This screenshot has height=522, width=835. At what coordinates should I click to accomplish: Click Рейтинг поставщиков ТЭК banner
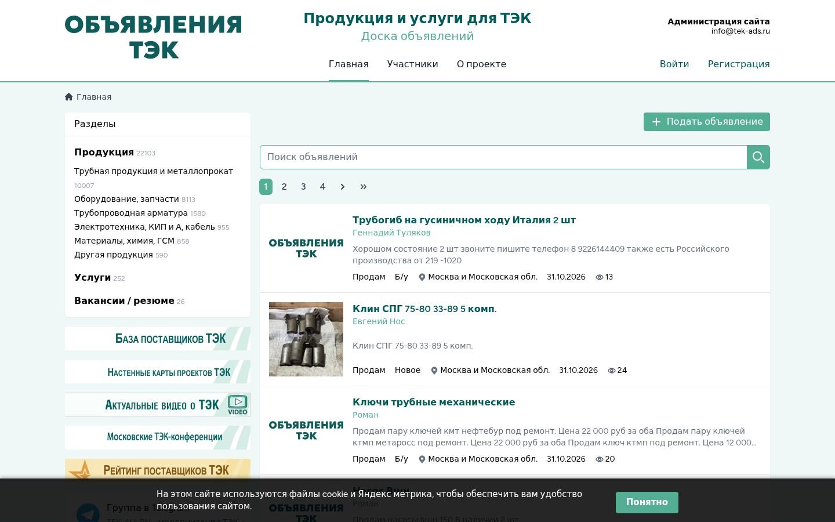click(158, 470)
